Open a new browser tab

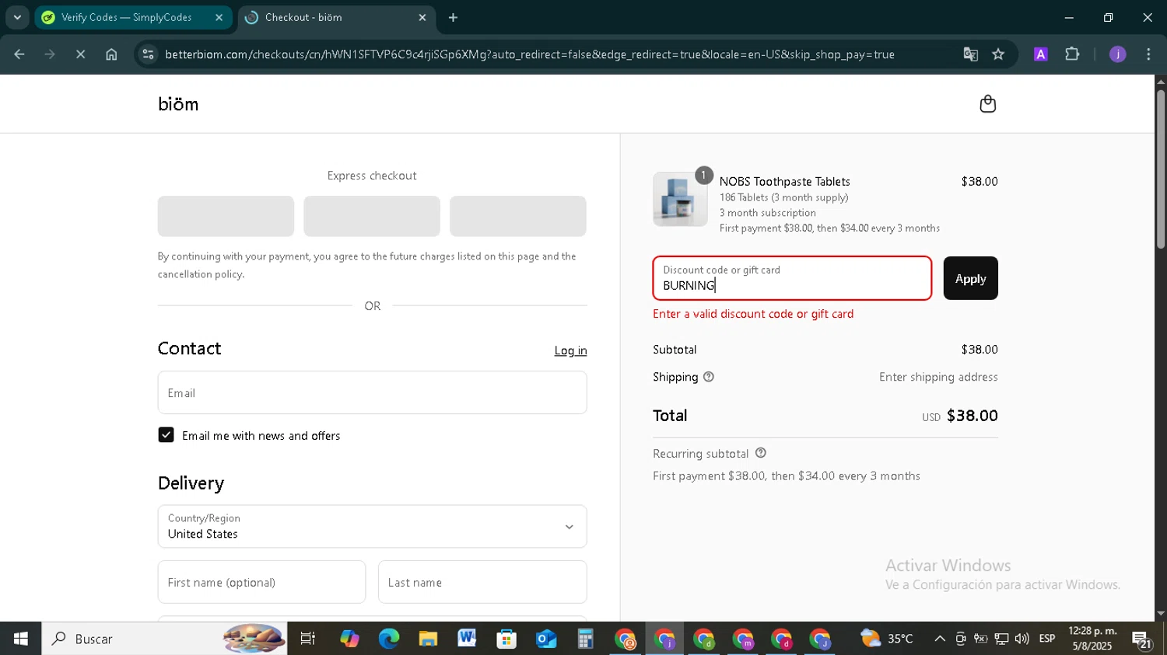pos(454,17)
